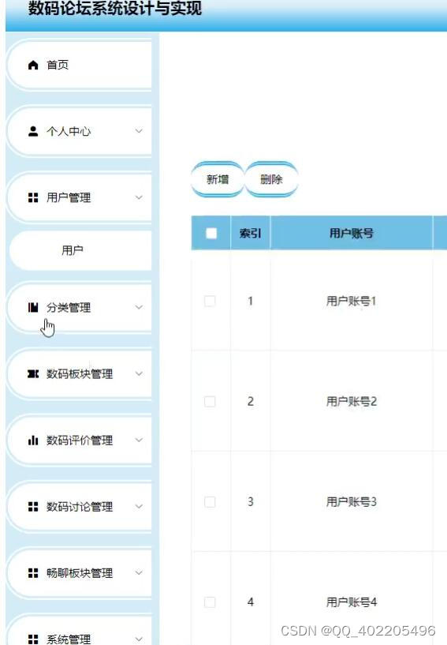The image size is (447, 645).
Task: Click the home icon beside 首页
Action: (x=33, y=65)
